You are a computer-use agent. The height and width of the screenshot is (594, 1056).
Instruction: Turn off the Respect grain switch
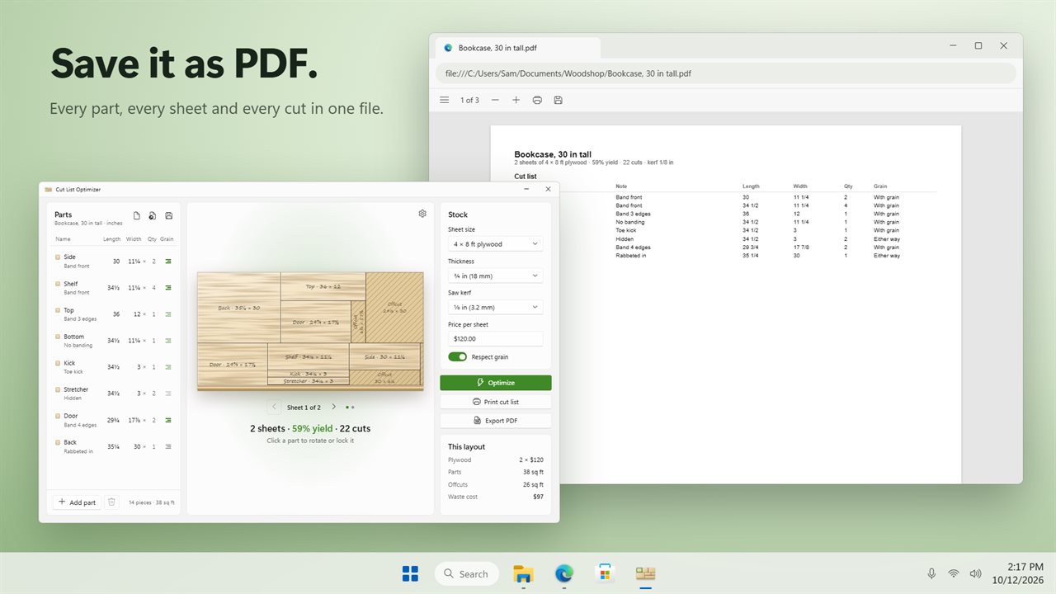click(x=458, y=357)
